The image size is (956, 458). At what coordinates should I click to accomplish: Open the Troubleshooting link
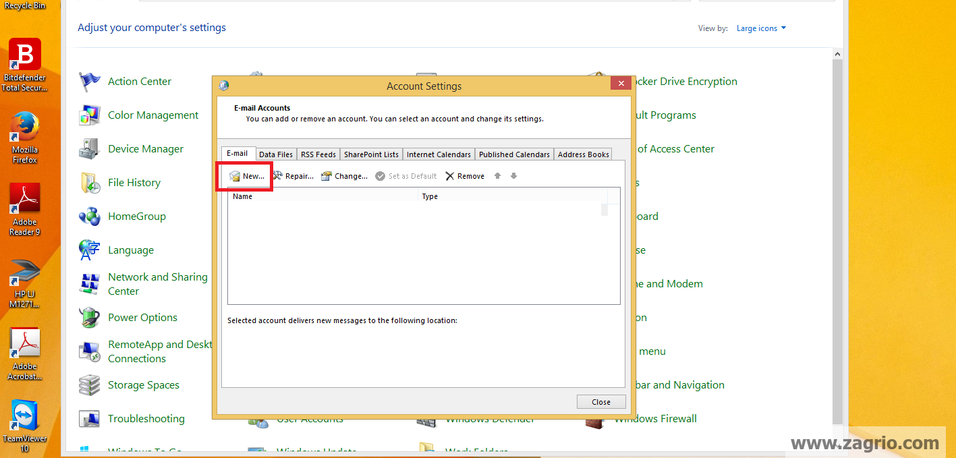pyautogui.click(x=146, y=419)
